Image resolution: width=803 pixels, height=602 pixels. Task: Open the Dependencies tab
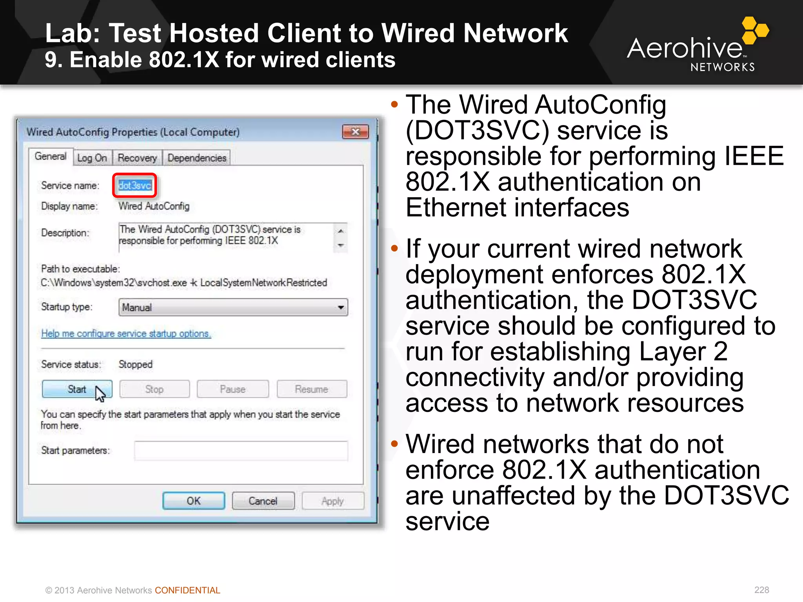tap(197, 158)
